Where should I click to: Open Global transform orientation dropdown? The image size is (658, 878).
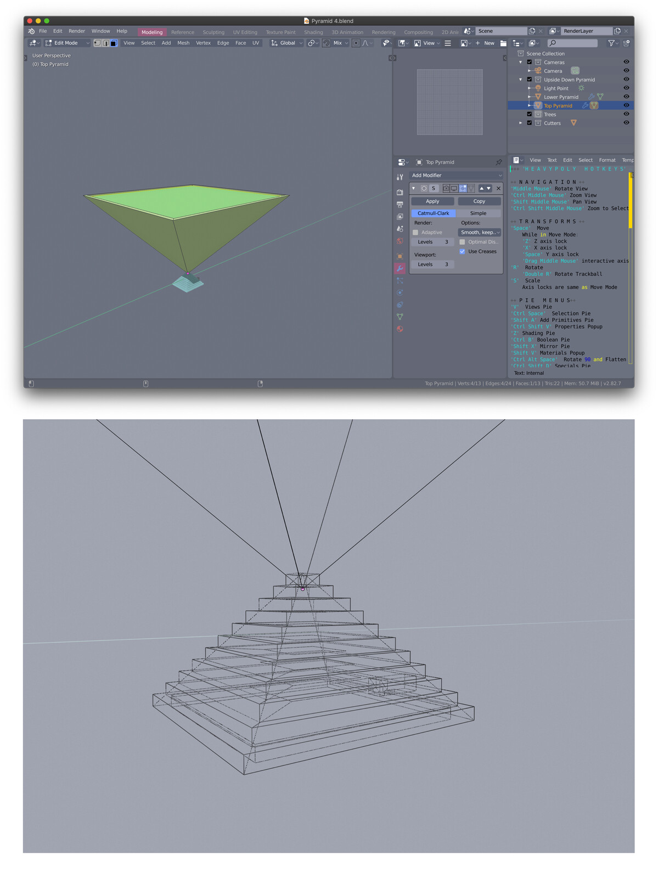coord(286,43)
